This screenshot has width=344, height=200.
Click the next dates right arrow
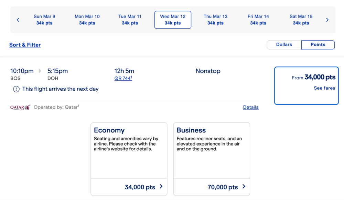[x=327, y=20]
